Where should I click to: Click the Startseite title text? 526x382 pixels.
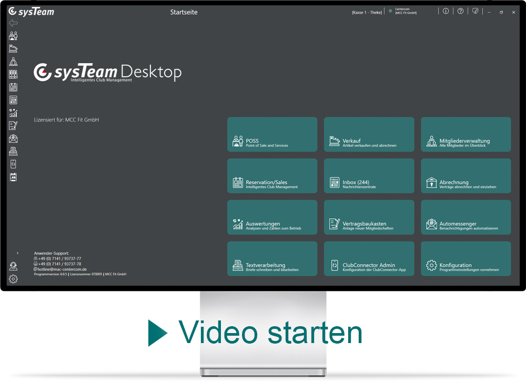point(184,12)
